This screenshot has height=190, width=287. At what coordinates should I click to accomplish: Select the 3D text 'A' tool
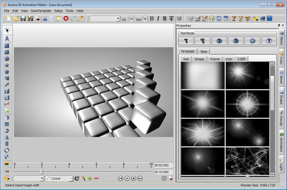click(x=7, y=38)
